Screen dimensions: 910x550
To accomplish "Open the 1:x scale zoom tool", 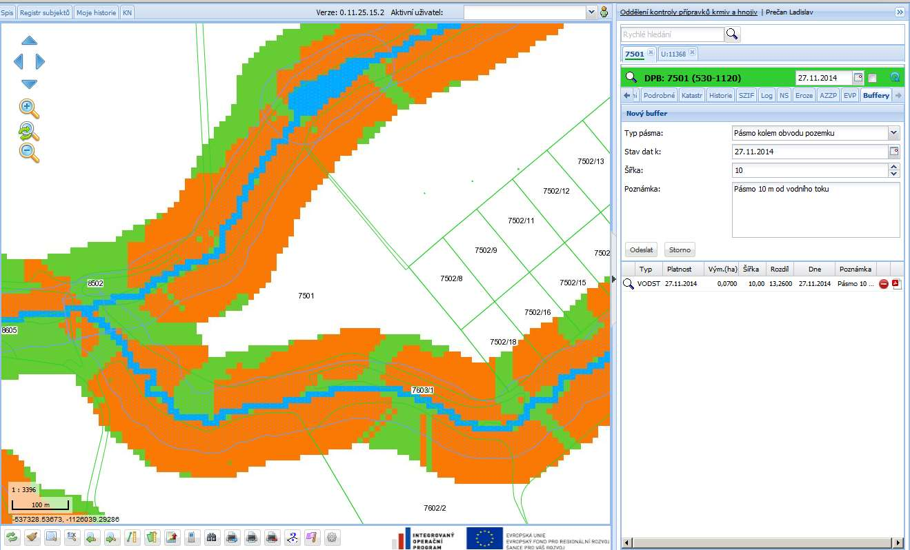I will (x=72, y=537).
